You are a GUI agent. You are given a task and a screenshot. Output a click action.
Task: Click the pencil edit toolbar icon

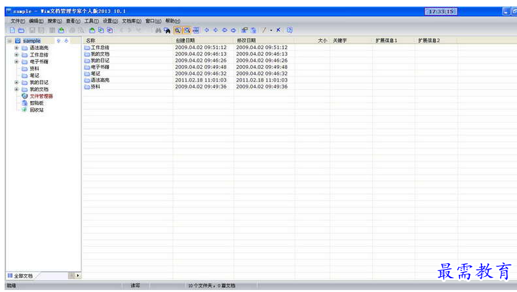tap(264, 30)
